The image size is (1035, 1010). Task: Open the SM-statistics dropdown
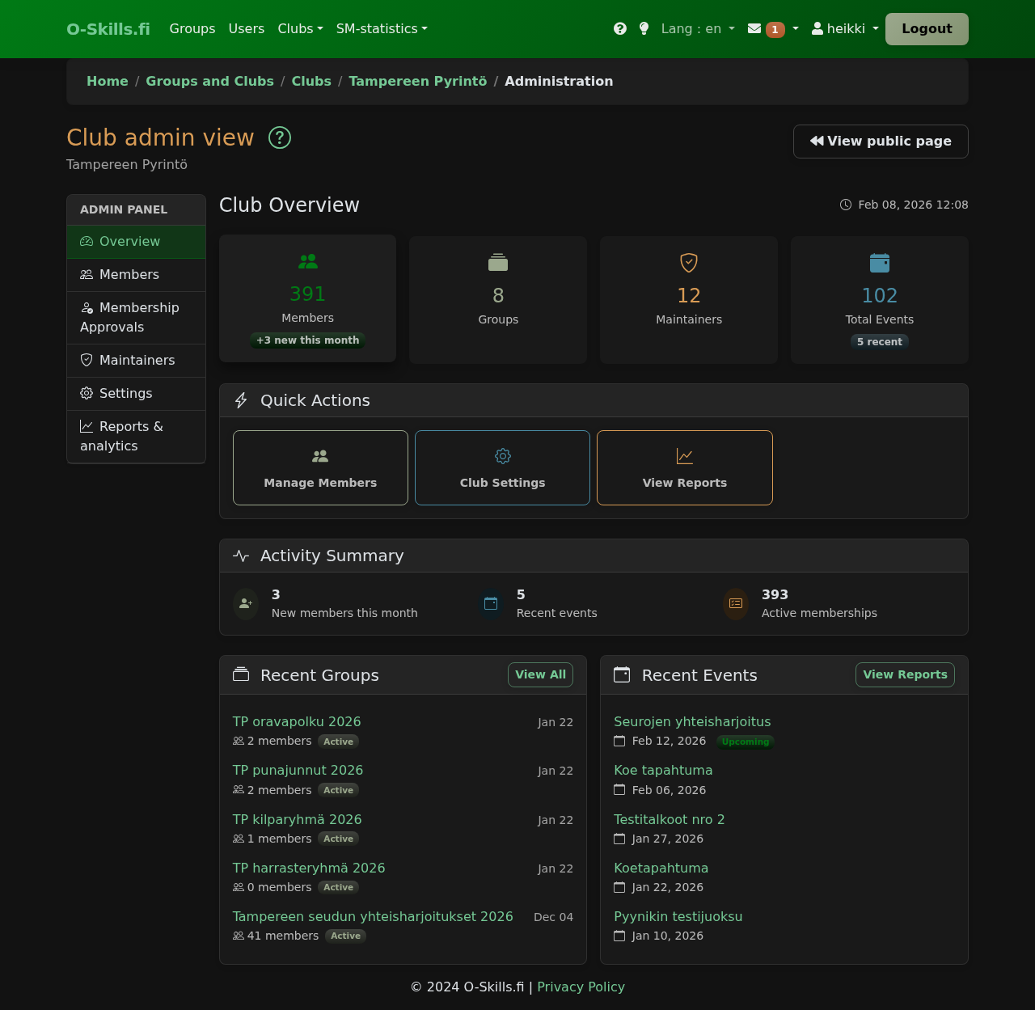coord(382,28)
